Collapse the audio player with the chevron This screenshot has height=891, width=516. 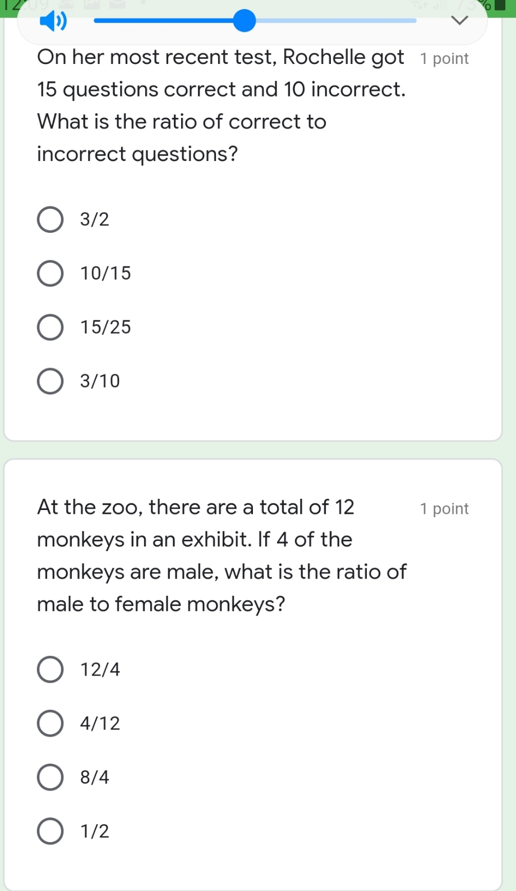coord(460,21)
